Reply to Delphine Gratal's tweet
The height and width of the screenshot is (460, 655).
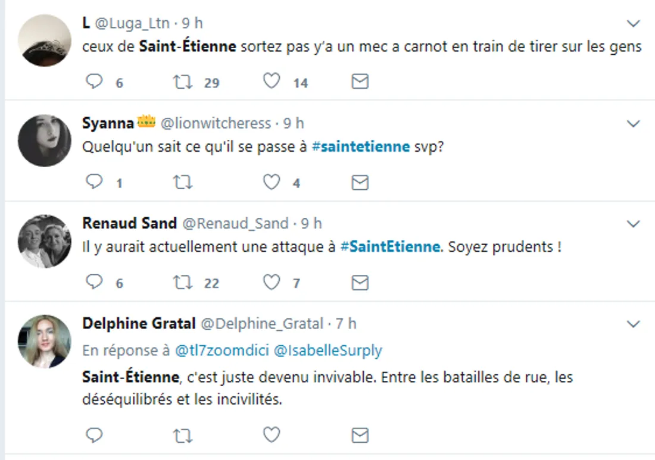click(95, 435)
